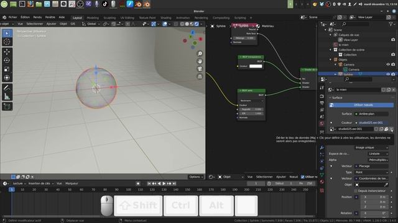
Task: Open the timeline Marqueur menu
Action: [x=72, y=183]
